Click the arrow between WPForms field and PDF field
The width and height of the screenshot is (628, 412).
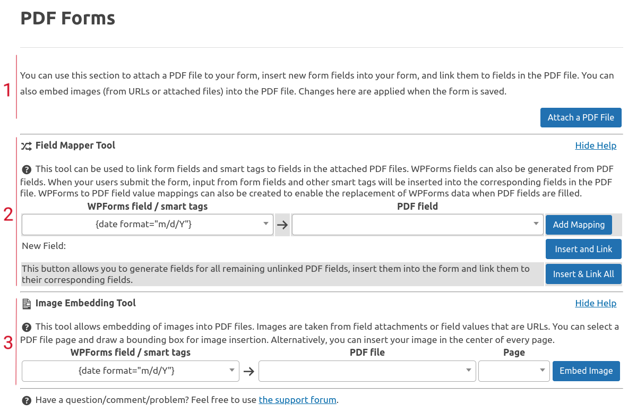pyautogui.click(x=282, y=225)
